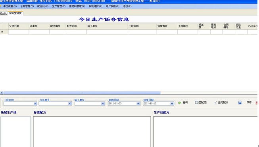The width and height of the screenshot is (259, 147).
Task: Click the 工程部位 column header
Action: [188, 26]
